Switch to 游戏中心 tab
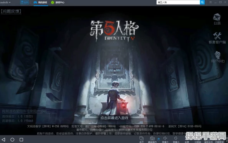 pyautogui.click(x=58, y=2)
